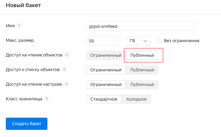Switch storage class to Стандартное
Viewport: 221px width, 137px height.
104,99
